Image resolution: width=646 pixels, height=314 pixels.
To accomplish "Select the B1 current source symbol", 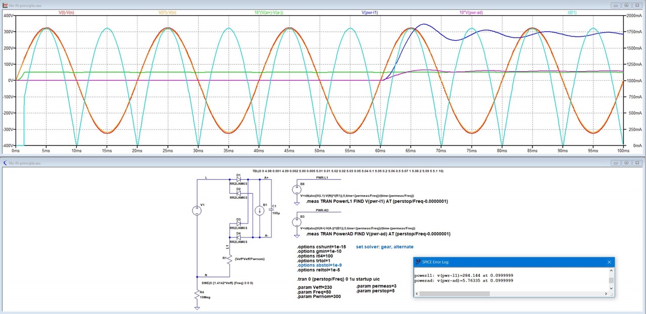I will [259, 210].
